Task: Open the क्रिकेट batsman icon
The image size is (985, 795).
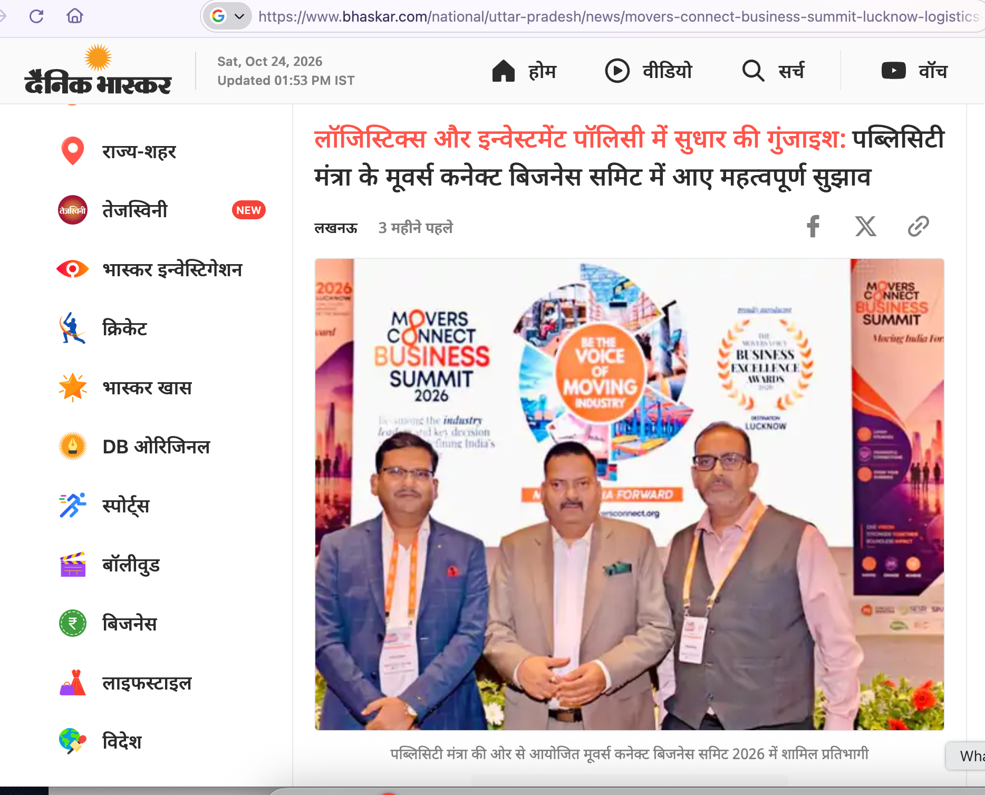Action: pyautogui.click(x=73, y=328)
